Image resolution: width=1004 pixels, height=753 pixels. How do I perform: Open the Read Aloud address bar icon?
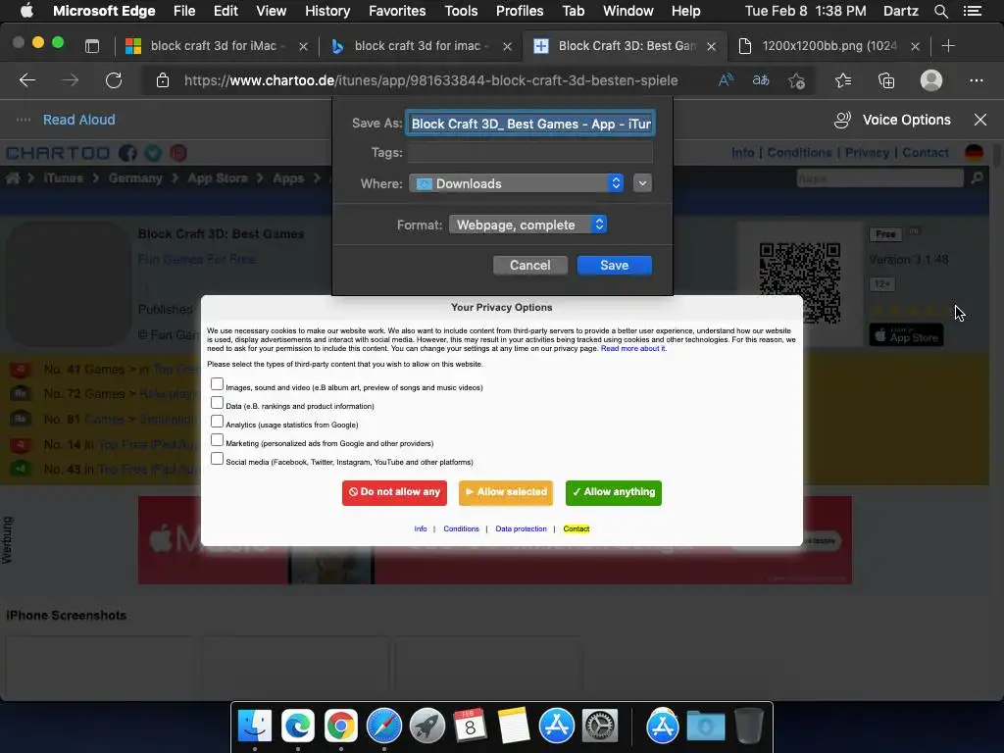pyautogui.click(x=726, y=80)
